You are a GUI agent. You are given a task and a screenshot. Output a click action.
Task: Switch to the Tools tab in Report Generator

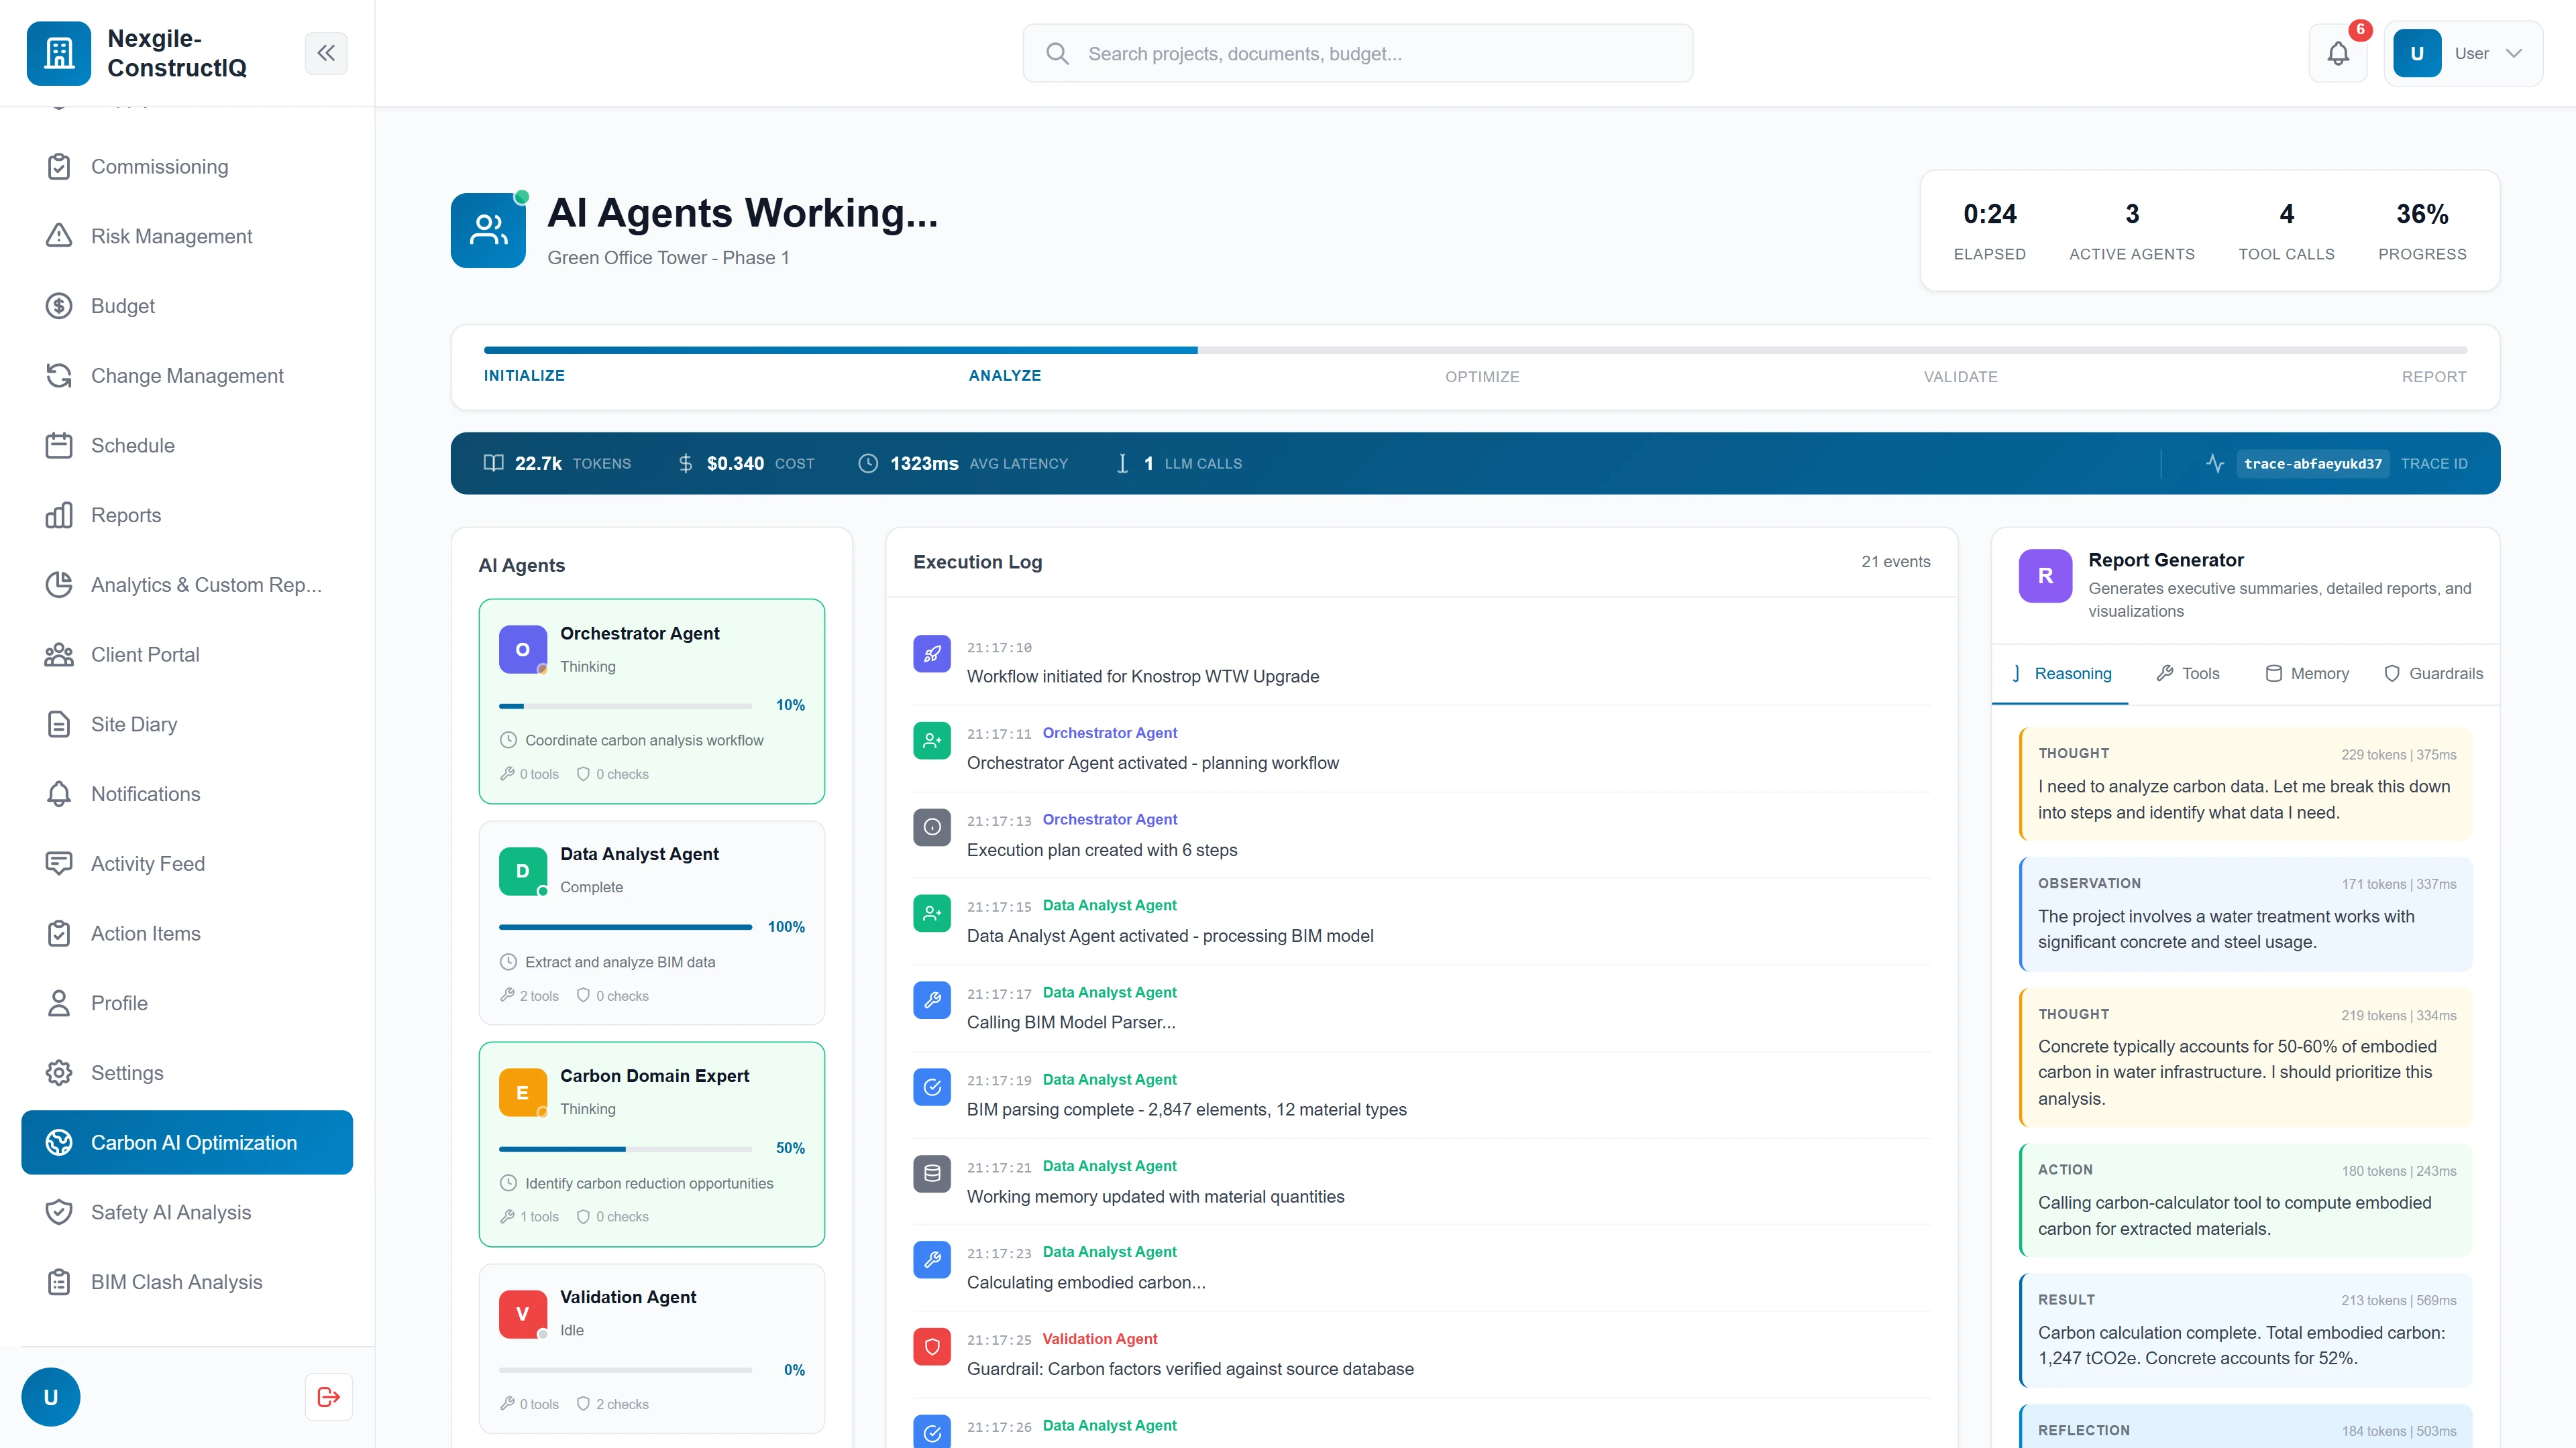pyautogui.click(x=2188, y=674)
